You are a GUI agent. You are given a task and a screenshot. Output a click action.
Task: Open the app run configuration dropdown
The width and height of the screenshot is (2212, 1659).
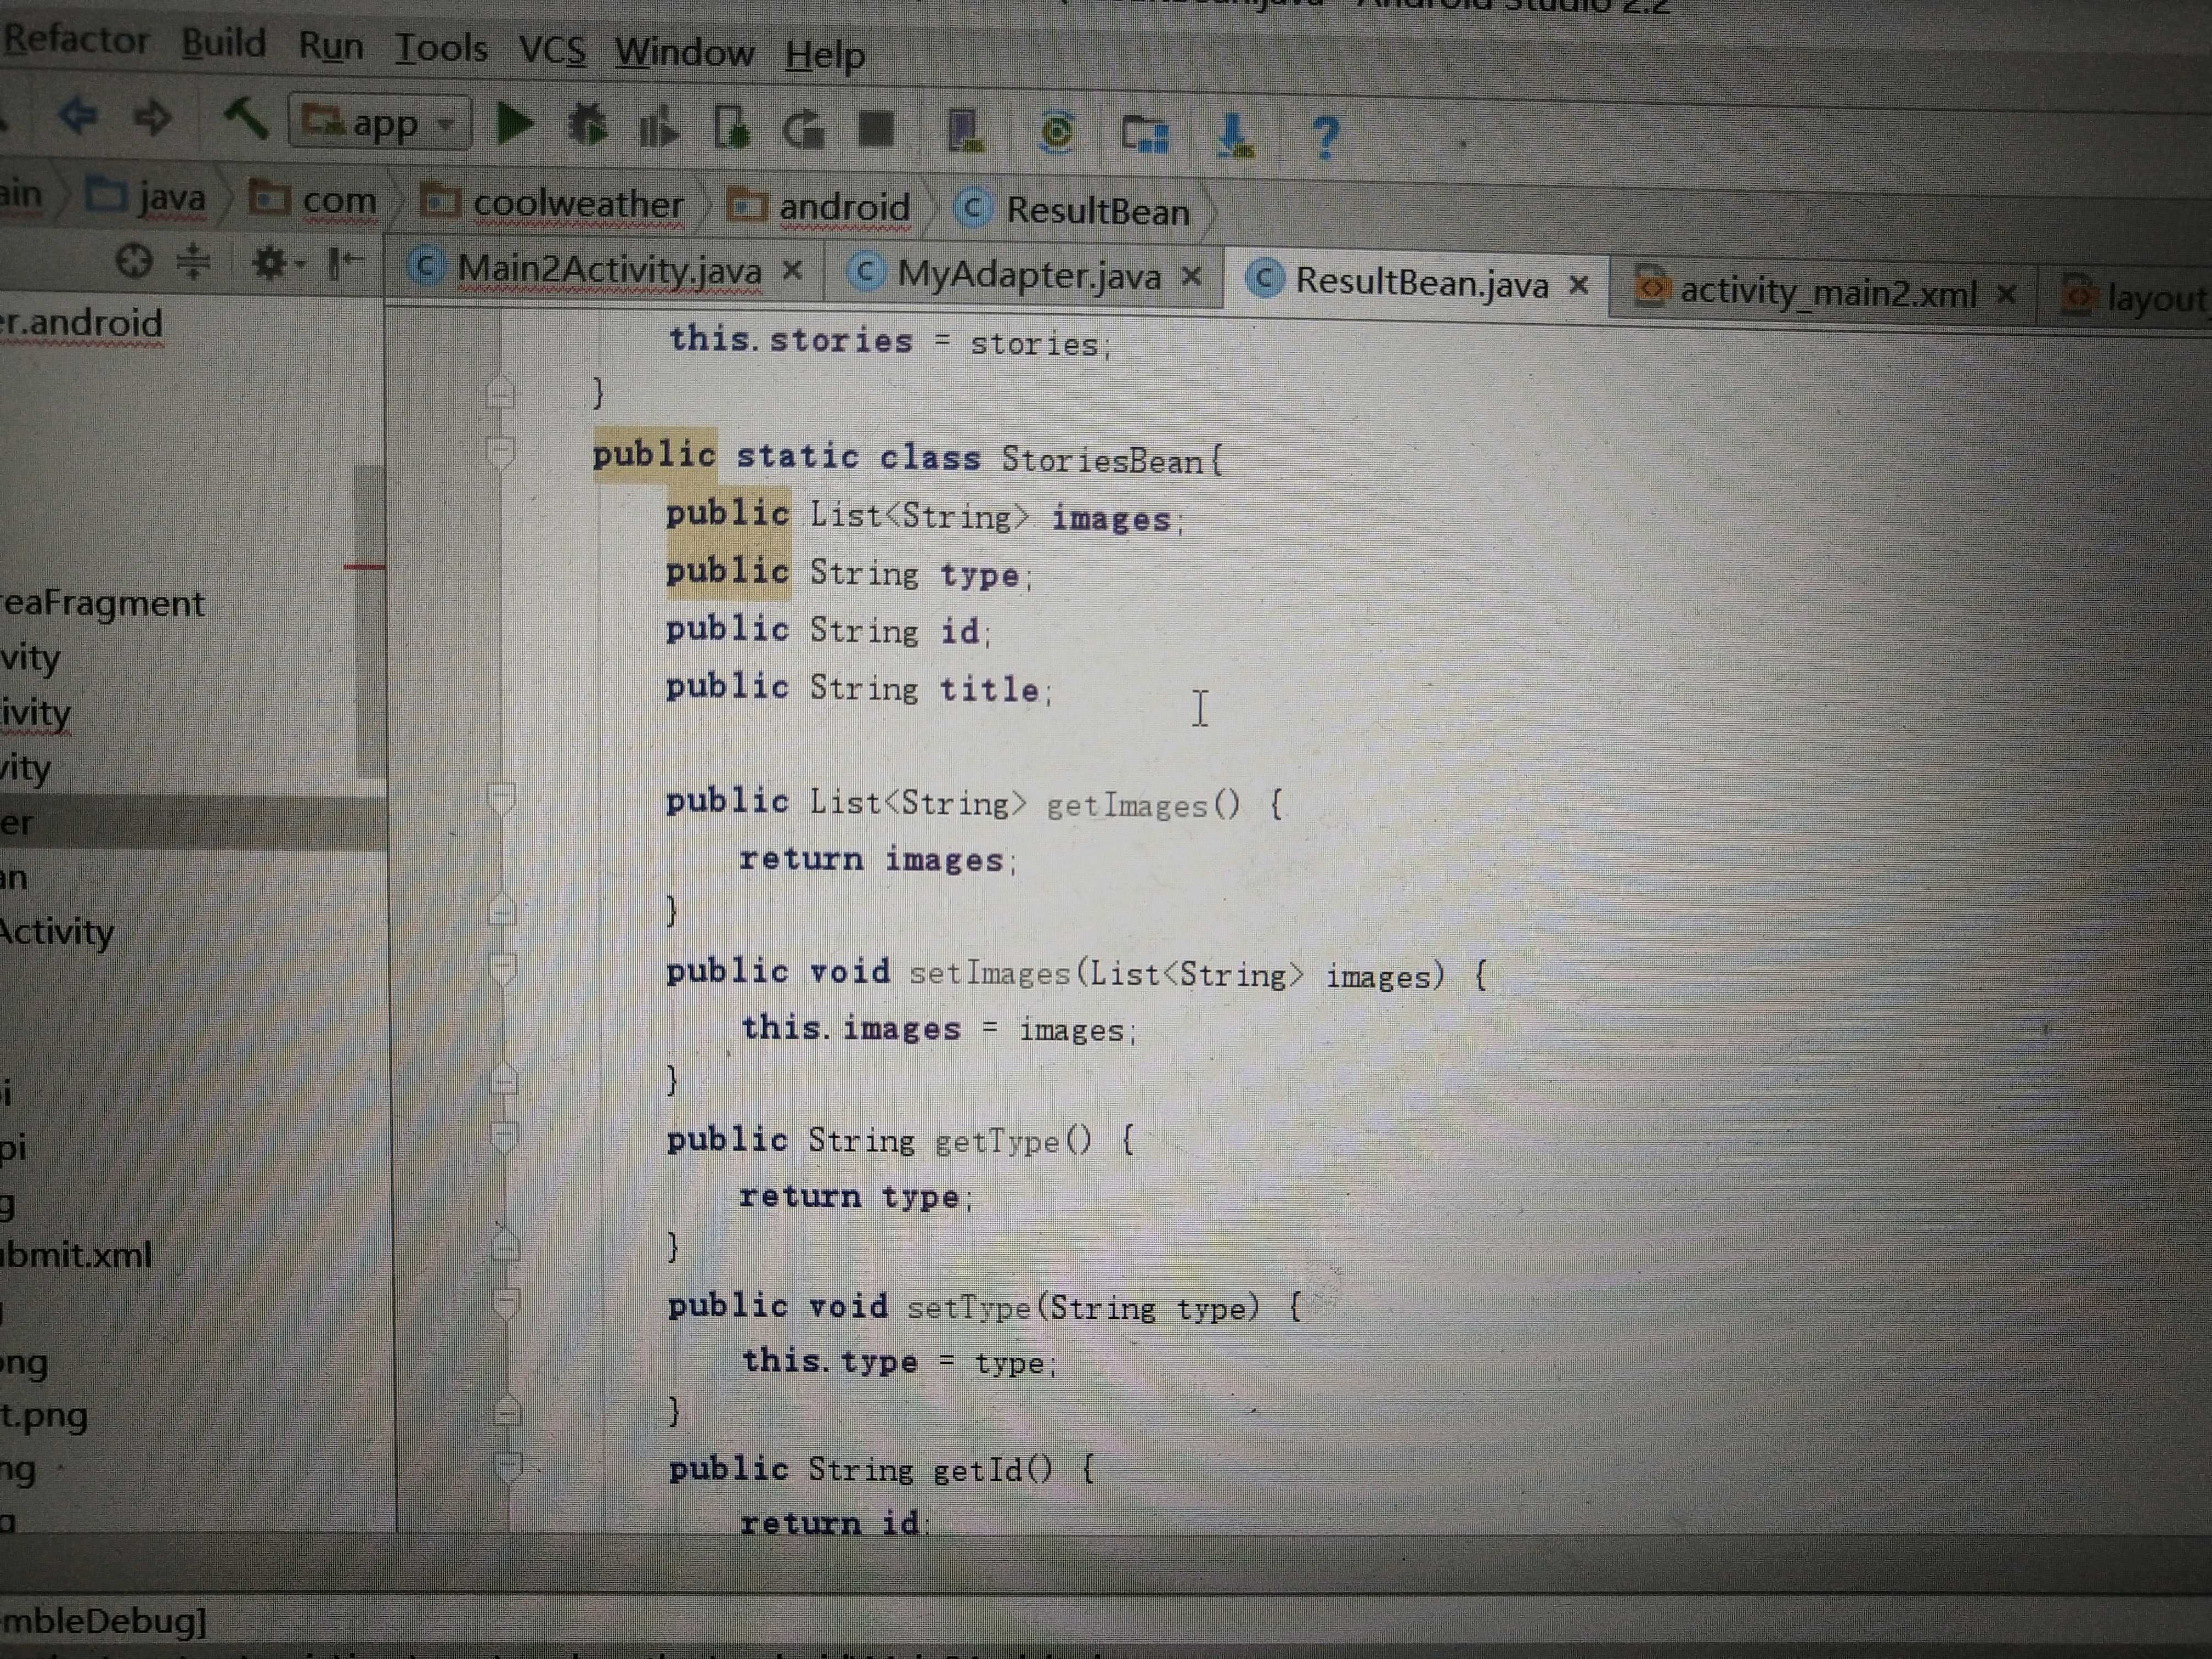click(x=380, y=122)
